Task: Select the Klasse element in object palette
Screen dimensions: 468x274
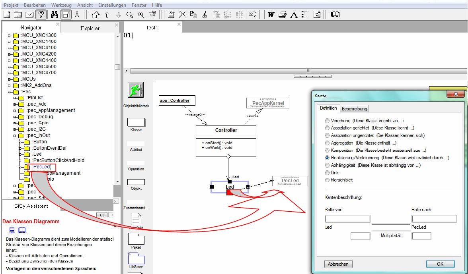Action: pyautogui.click(x=136, y=122)
